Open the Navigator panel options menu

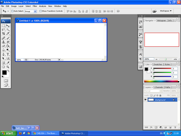(179, 21)
